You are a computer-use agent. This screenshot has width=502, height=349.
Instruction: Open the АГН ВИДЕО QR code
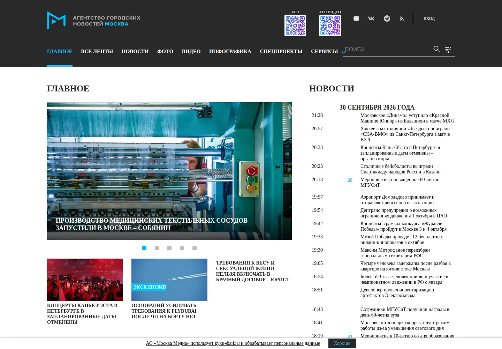coord(330,25)
